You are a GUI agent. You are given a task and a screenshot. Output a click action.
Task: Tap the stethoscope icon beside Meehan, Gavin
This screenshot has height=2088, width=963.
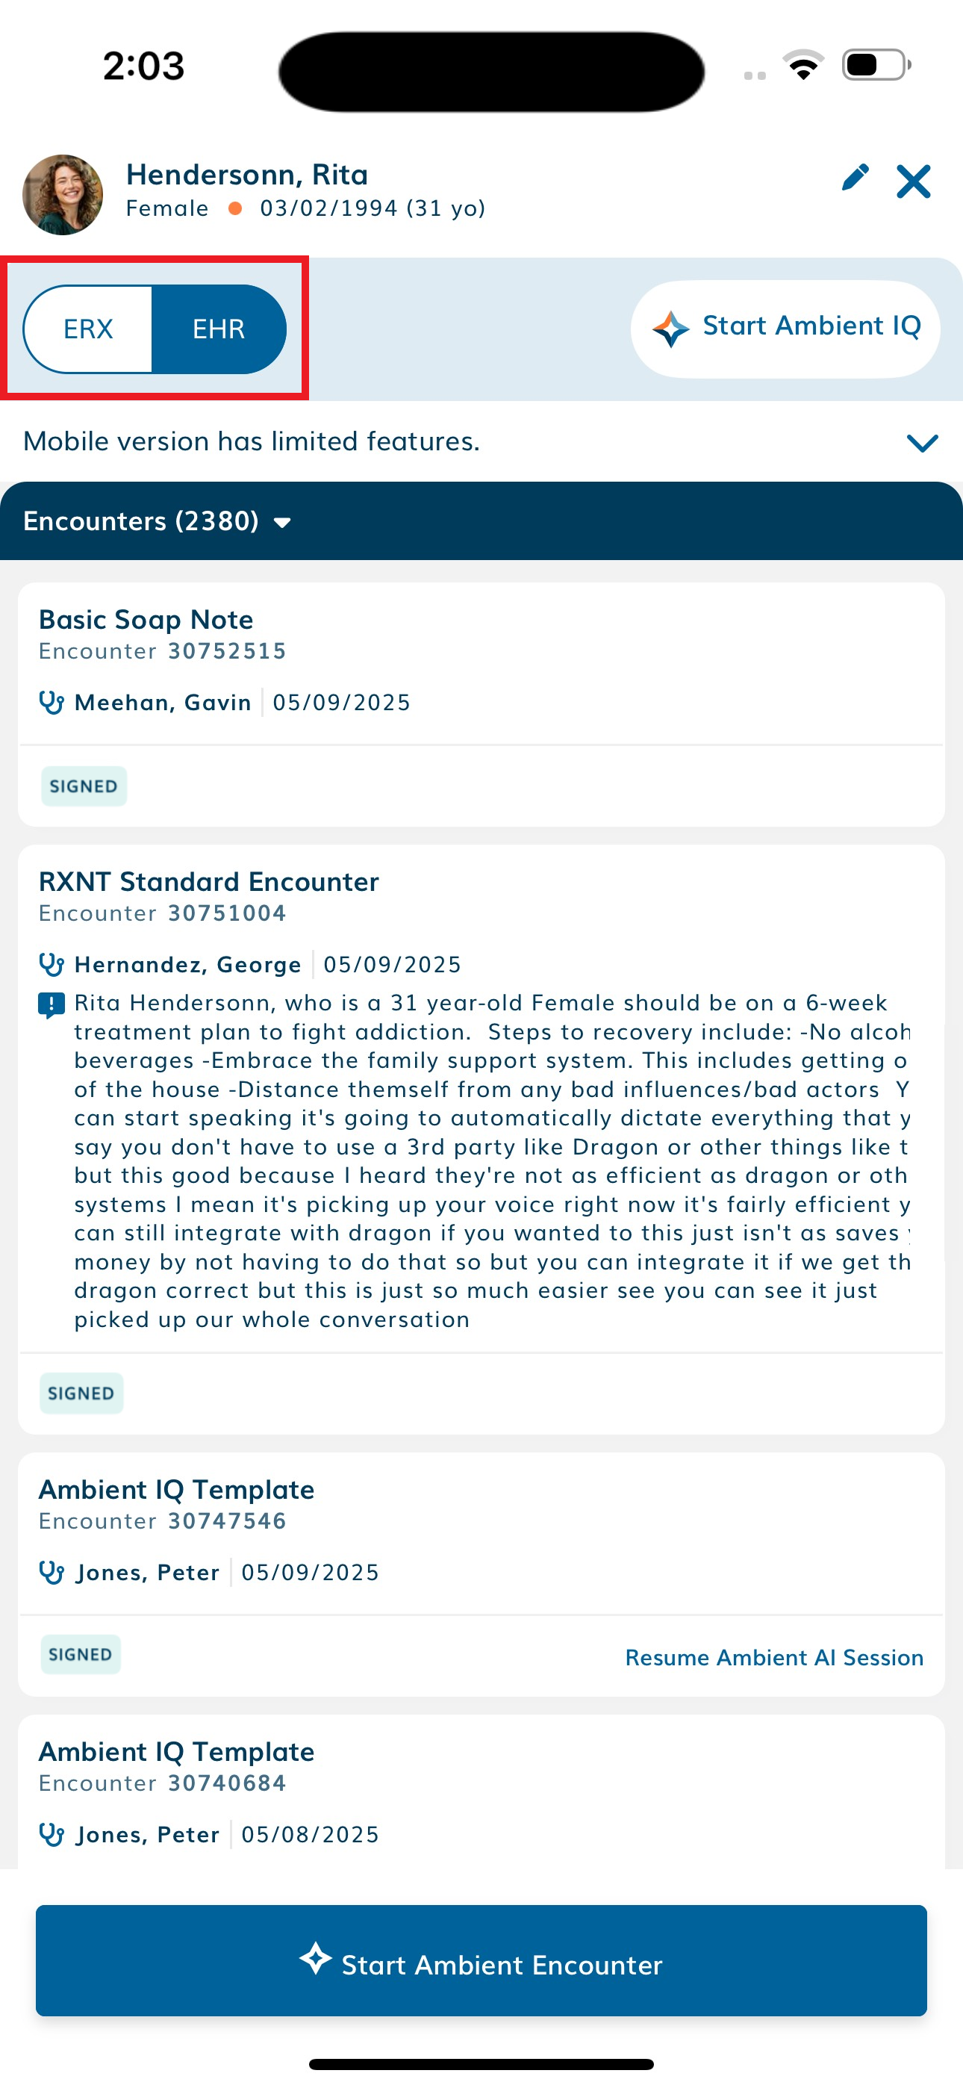click(51, 702)
